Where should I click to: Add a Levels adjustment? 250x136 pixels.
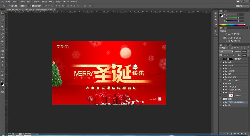(x=229, y=34)
